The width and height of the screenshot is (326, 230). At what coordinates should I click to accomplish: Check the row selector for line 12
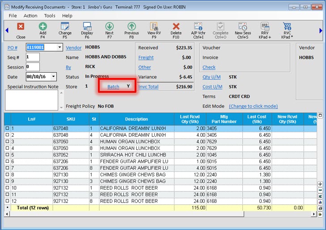[7, 201]
